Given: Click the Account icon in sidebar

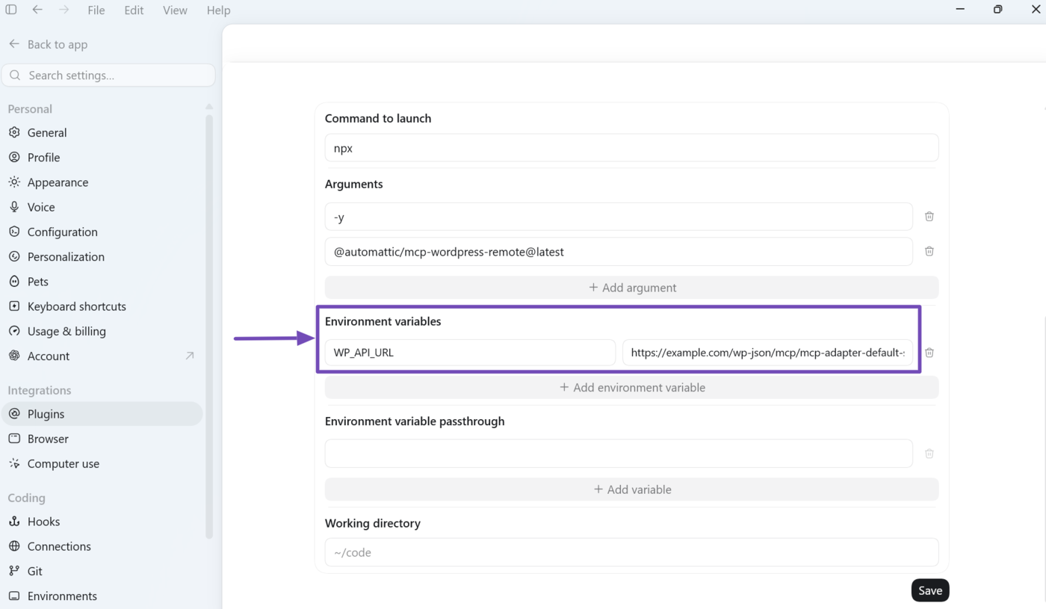Looking at the screenshot, I should point(14,356).
